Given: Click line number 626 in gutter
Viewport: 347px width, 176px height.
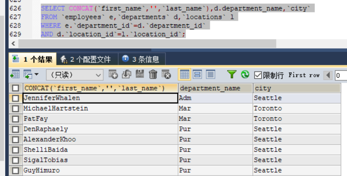Looking at the screenshot, I should pyautogui.click(x=16, y=8).
